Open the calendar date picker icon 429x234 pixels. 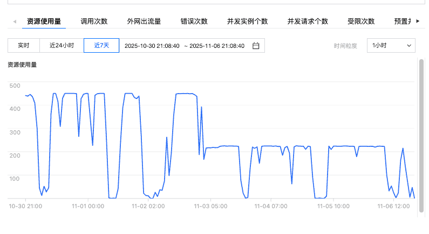pos(256,46)
